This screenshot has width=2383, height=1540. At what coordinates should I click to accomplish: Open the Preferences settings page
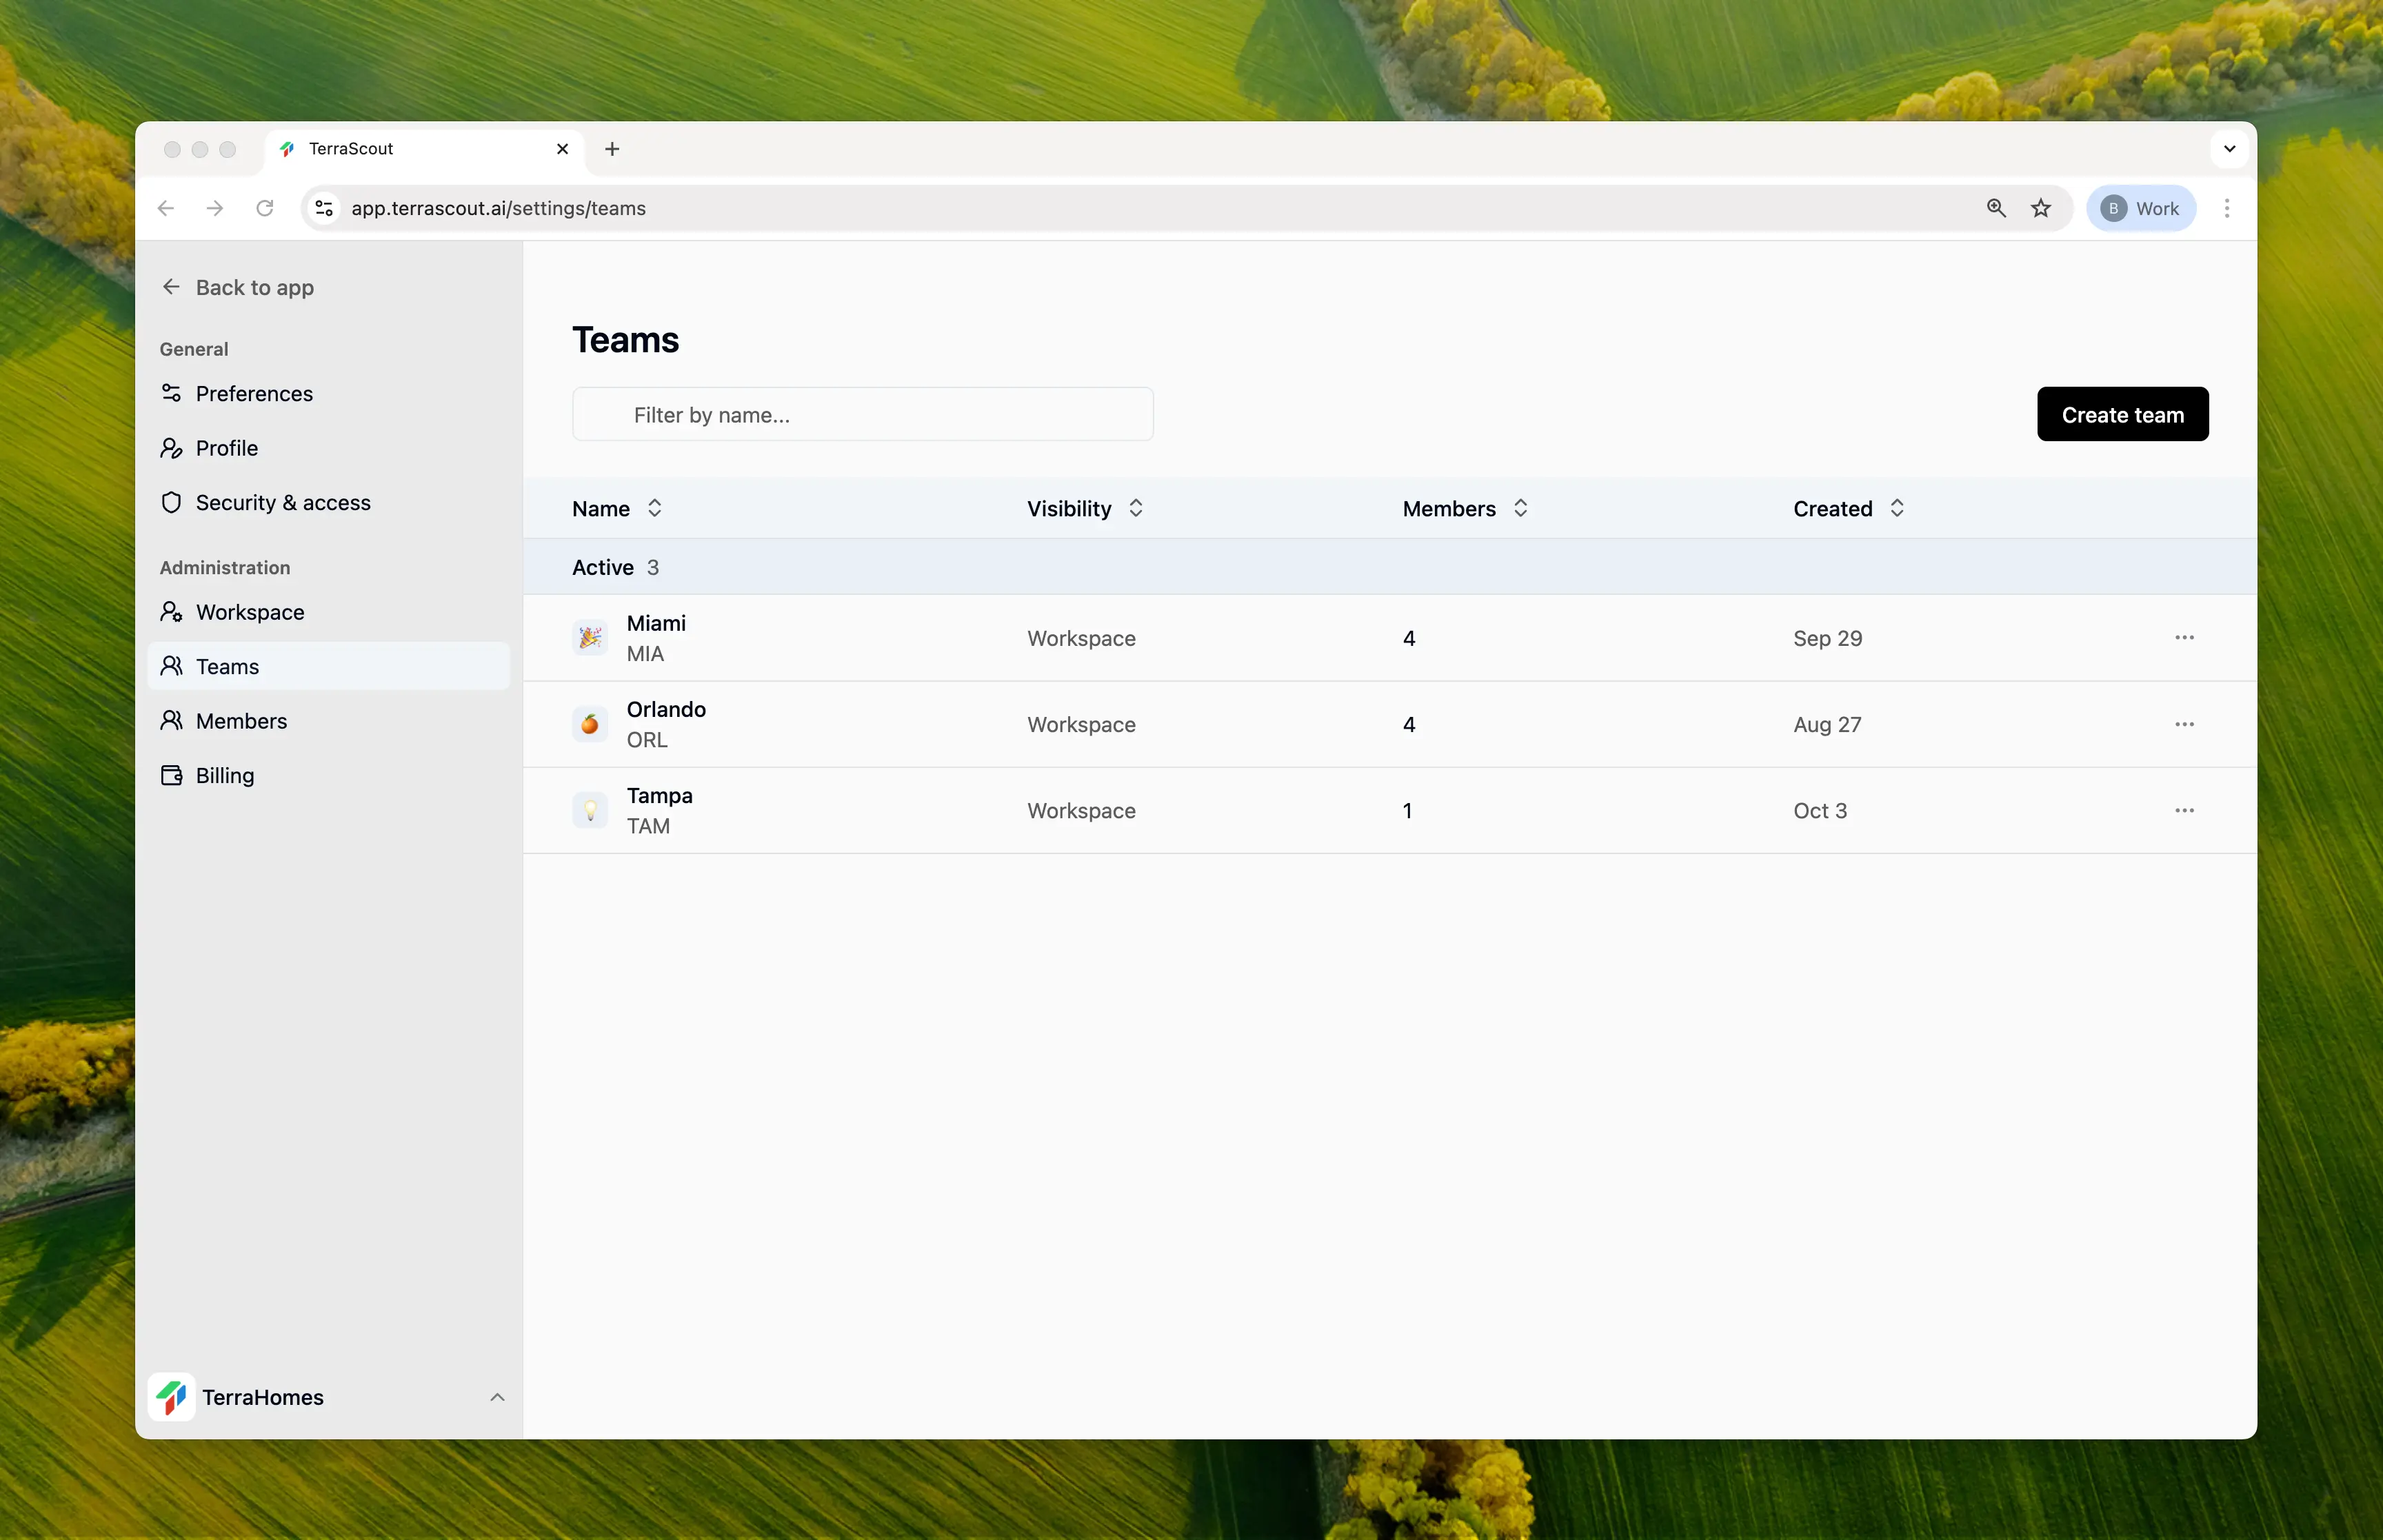[x=254, y=393]
